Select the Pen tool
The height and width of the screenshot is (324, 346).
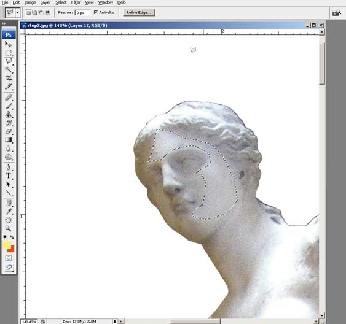9,167
